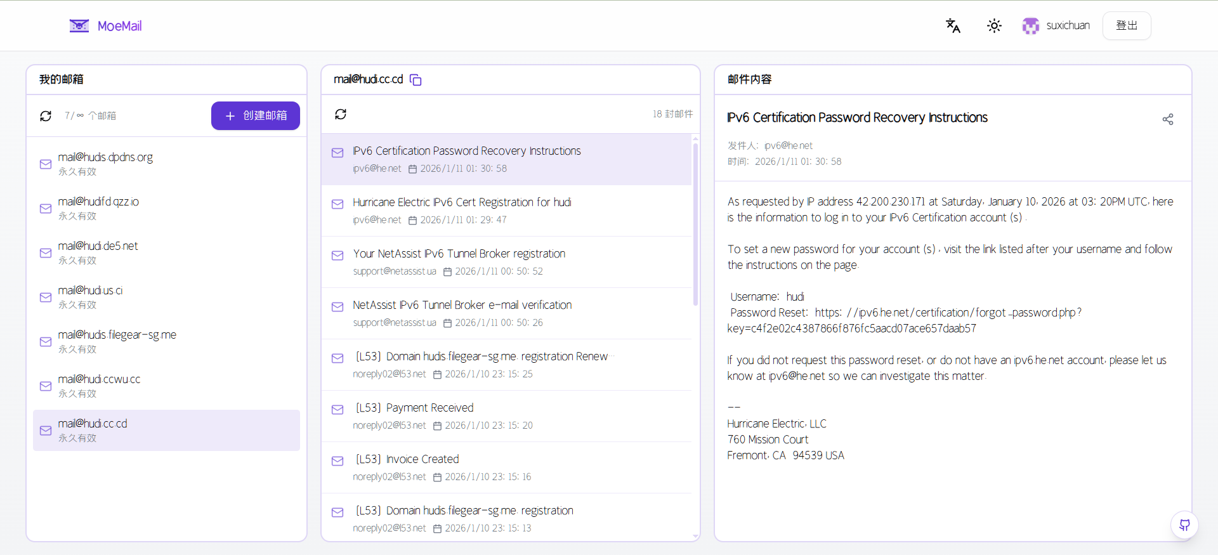The height and width of the screenshot is (555, 1218).
Task: Toggle the light/dark theme icon
Action: (994, 26)
